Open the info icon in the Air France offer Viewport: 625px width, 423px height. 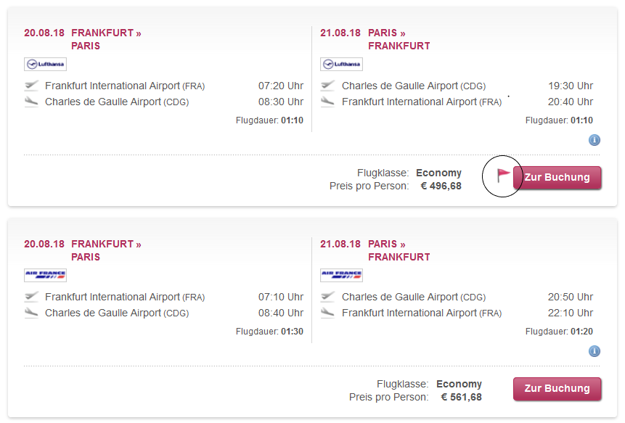click(594, 351)
